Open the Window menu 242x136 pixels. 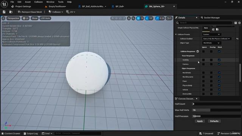pyautogui.click(x=50, y=2)
